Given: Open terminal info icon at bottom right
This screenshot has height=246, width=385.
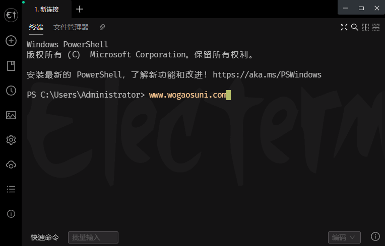Looking at the screenshot, I should [x=375, y=236].
